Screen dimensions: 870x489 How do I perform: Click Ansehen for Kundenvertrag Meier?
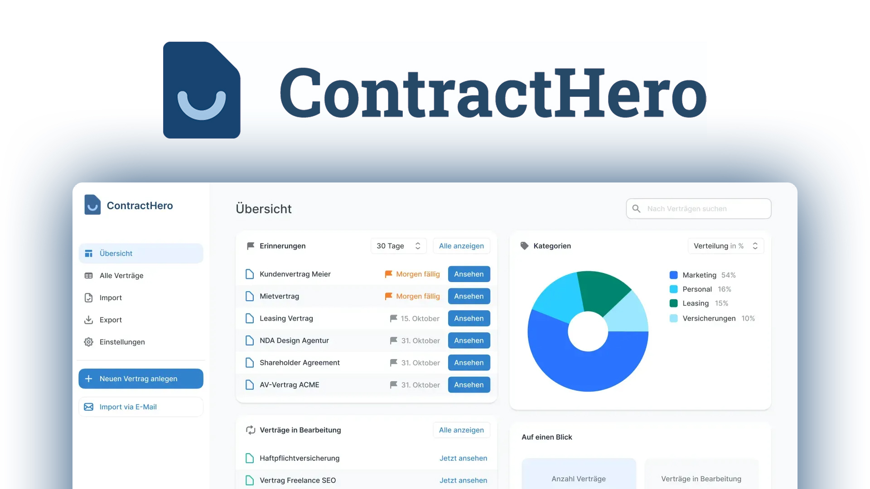[x=469, y=273]
